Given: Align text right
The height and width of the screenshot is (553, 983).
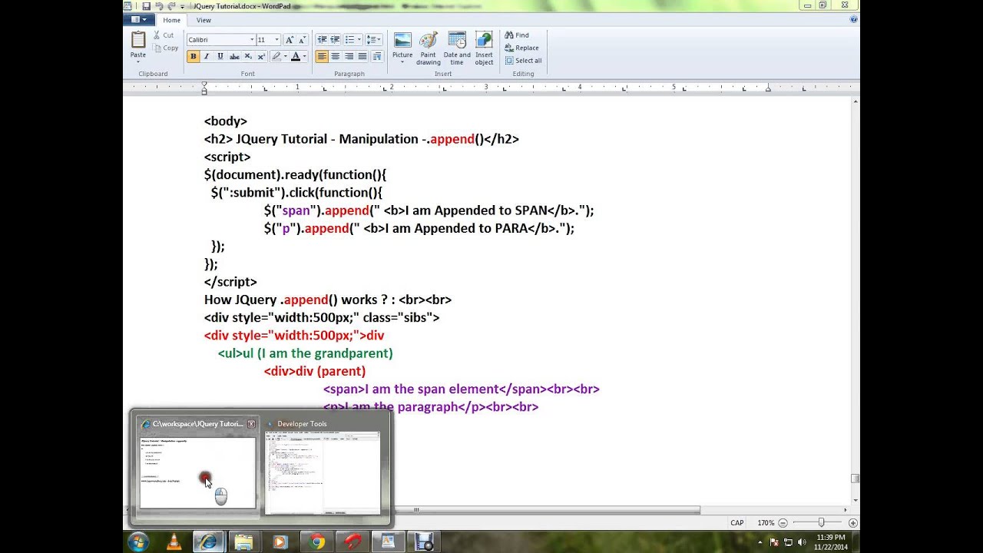Looking at the screenshot, I should click(x=349, y=57).
